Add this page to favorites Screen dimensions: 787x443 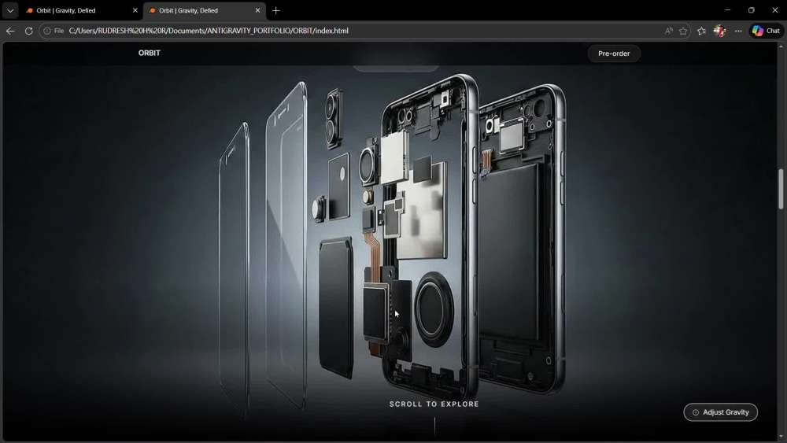click(x=683, y=31)
